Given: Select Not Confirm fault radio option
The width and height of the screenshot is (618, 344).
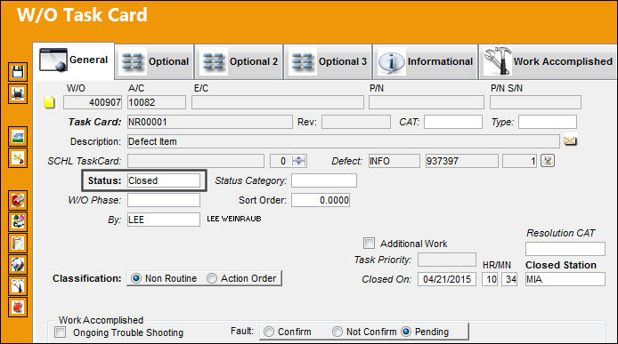Looking at the screenshot, I should pos(337,332).
